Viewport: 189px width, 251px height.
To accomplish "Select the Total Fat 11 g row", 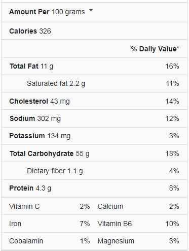I will point(94,66).
